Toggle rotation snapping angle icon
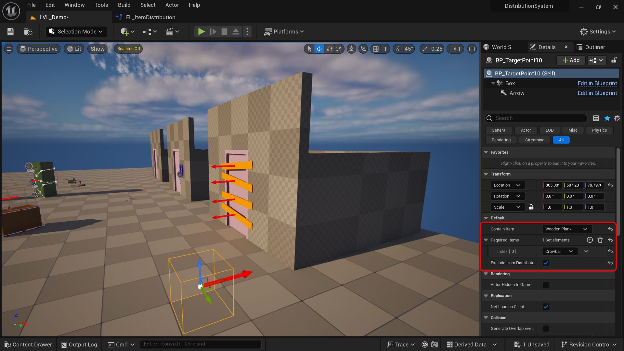Screen dimensions: 624x351 pos(398,49)
